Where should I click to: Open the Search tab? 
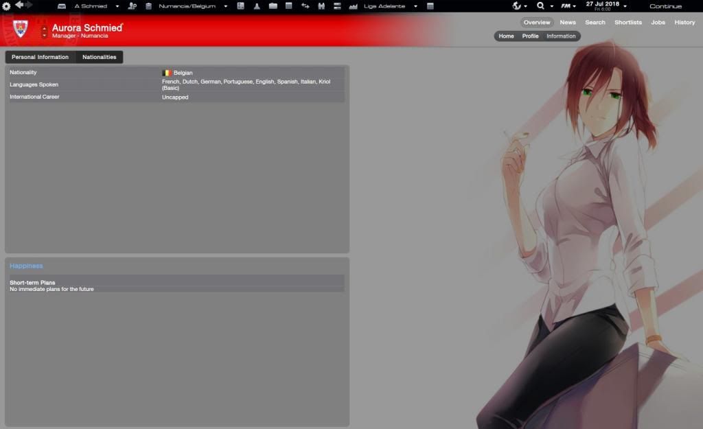click(x=595, y=23)
